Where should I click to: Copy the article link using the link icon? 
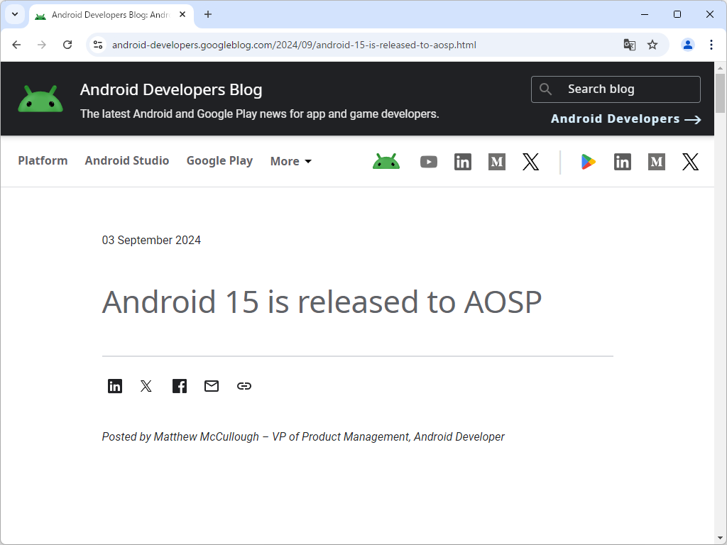[244, 386]
